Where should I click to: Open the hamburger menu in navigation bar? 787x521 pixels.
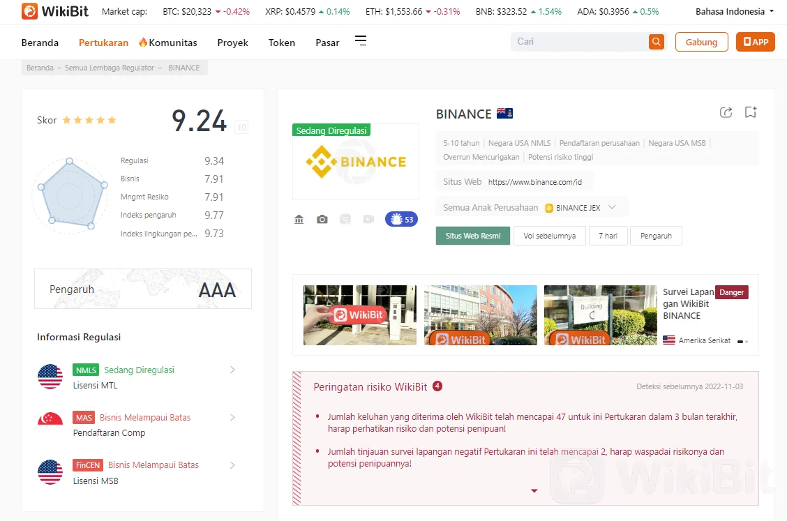(x=361, y=41)
